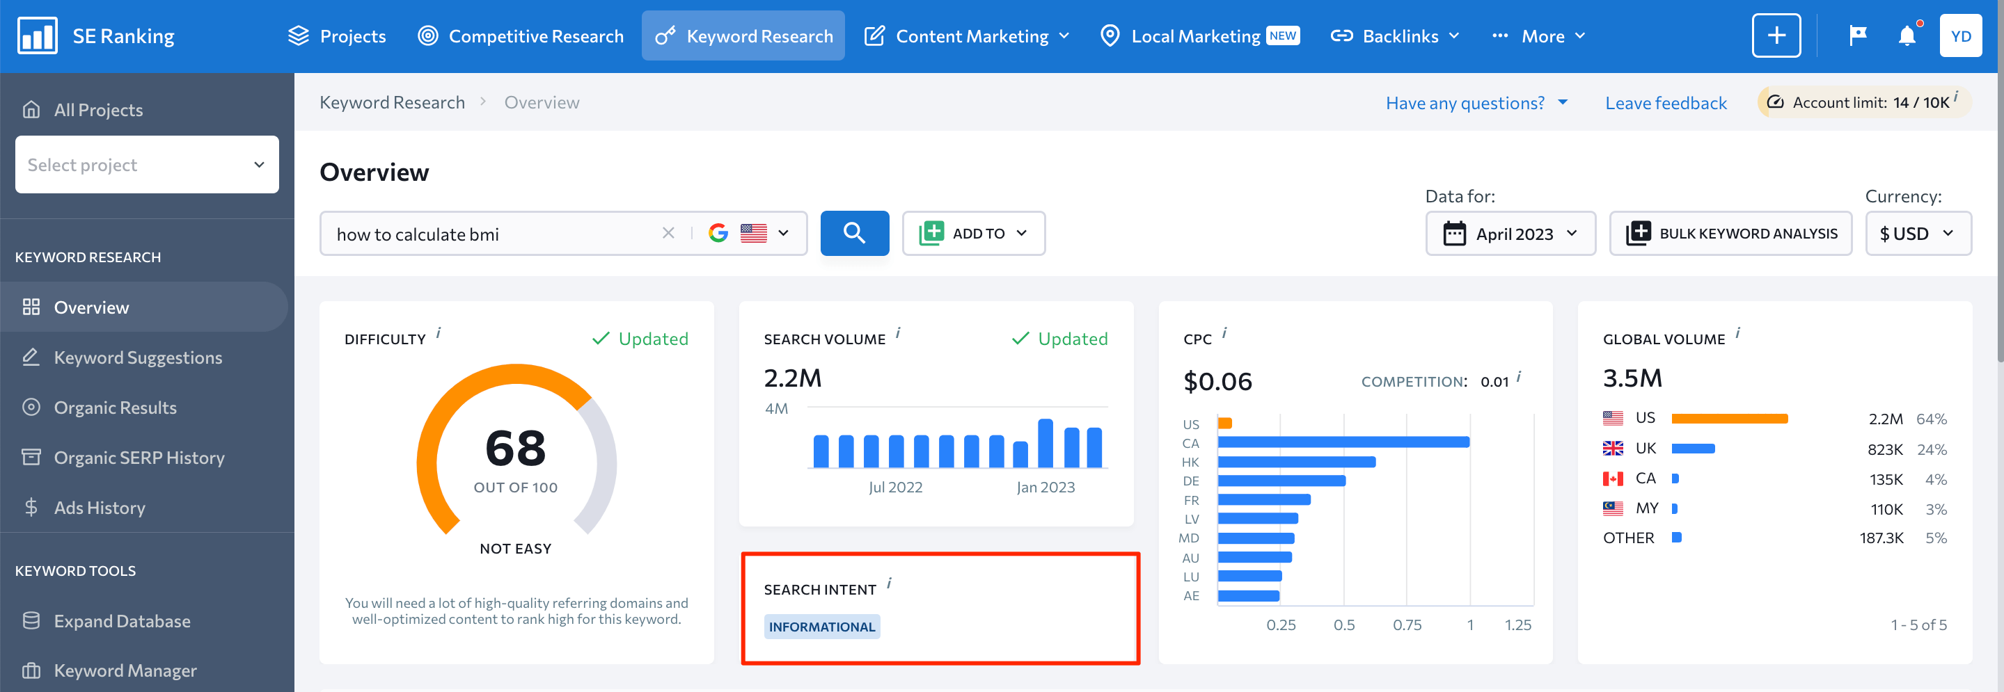Click the Keyword Manager briefcase icon
This screenshot has height=692, width=2004.
(x=31, y=670)
